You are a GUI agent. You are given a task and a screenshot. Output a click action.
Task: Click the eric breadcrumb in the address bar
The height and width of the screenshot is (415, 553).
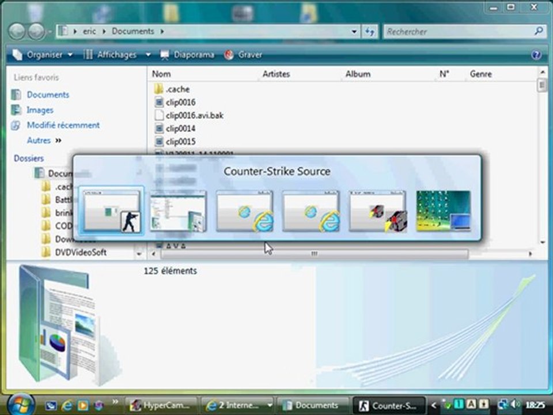click(89, 31)
